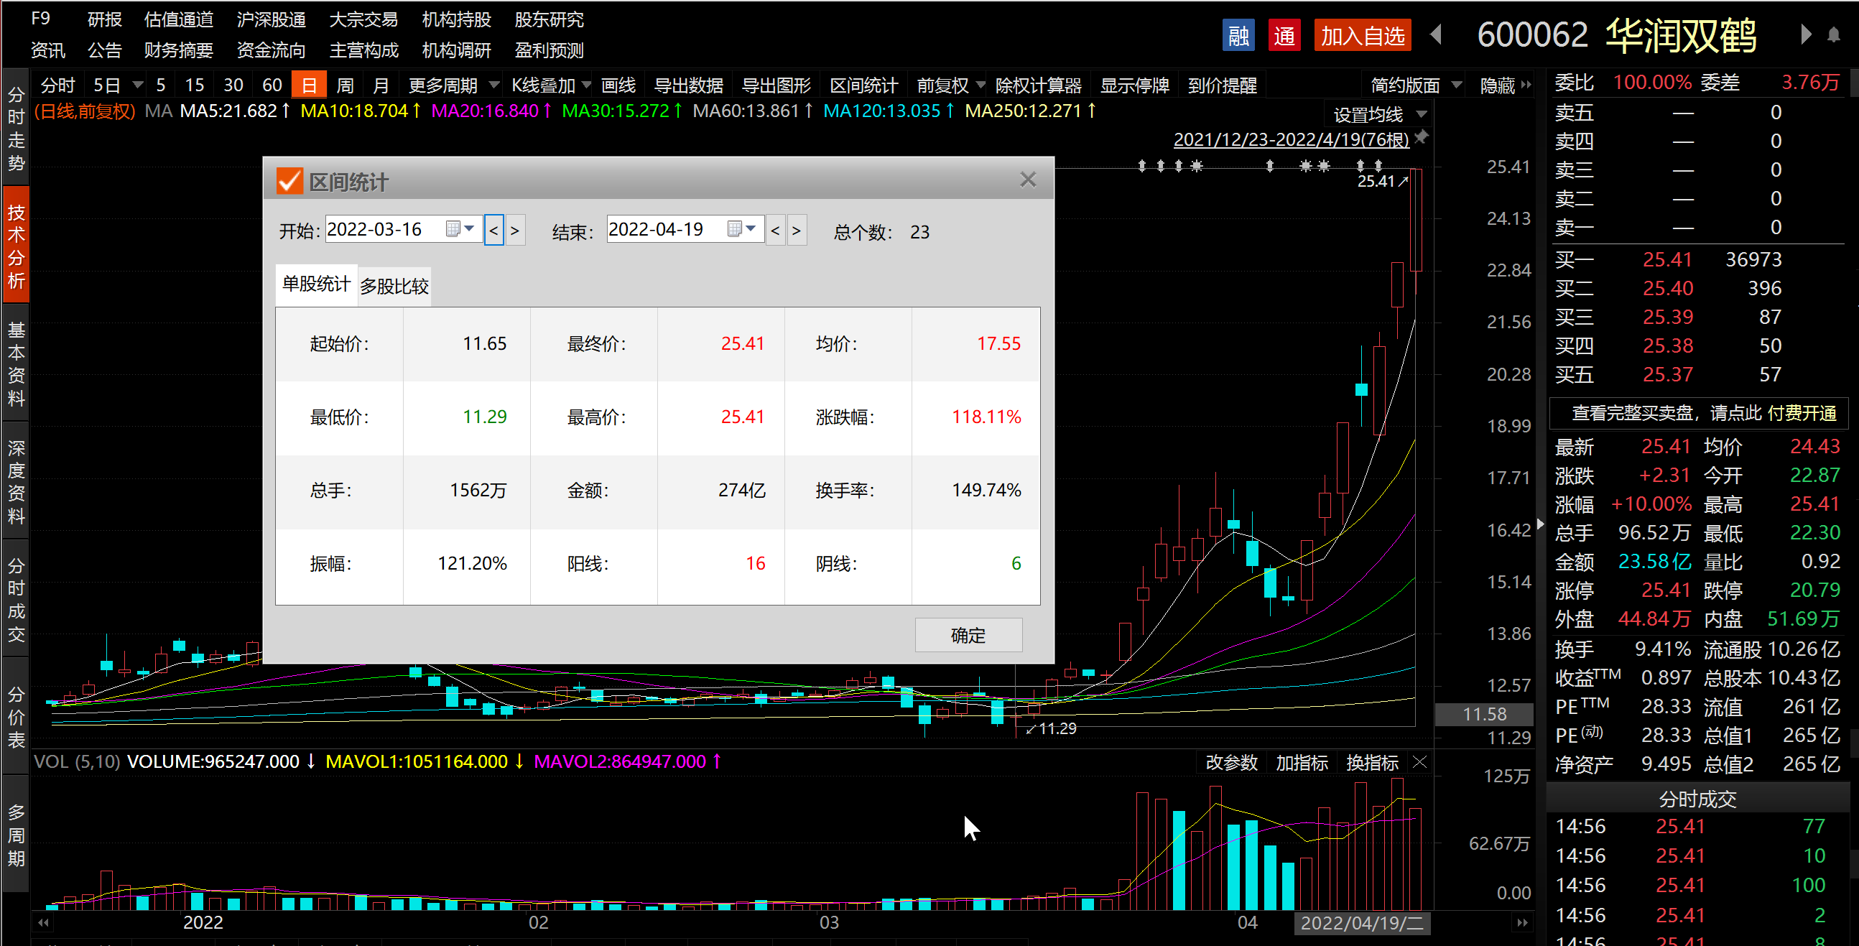1859x946 pixels.
Task: Step start date forward one day
Action: coord(514,230)
